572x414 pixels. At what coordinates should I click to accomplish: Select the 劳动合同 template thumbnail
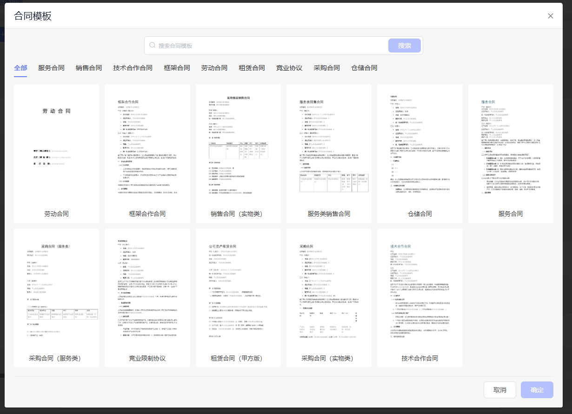pyautogui.click(x=56, y=146)
